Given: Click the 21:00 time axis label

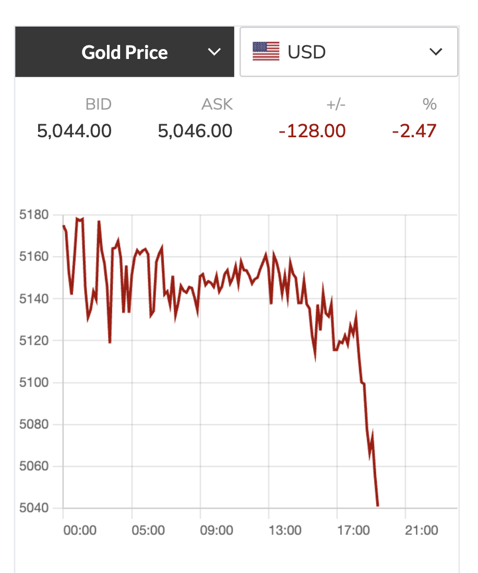Looking at the screenshot, I should pos(422,531).
